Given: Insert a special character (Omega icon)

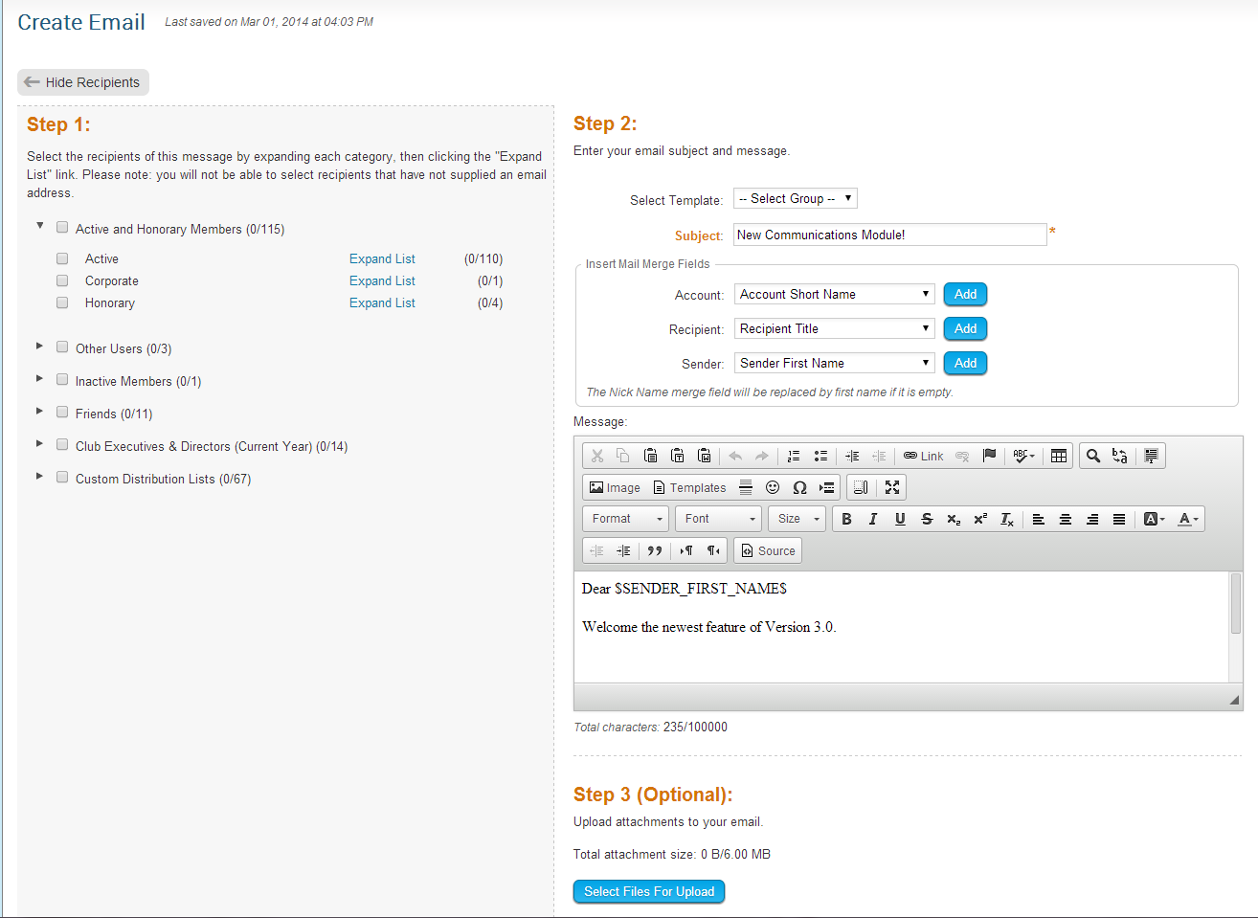Looking at the screenshot, I should [799, 487].
